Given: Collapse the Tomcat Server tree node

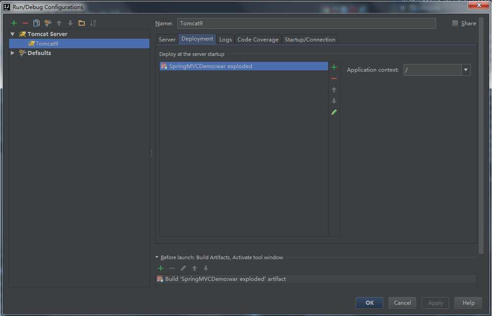Looking at the screenshot, I should click(x=13, y=34).
